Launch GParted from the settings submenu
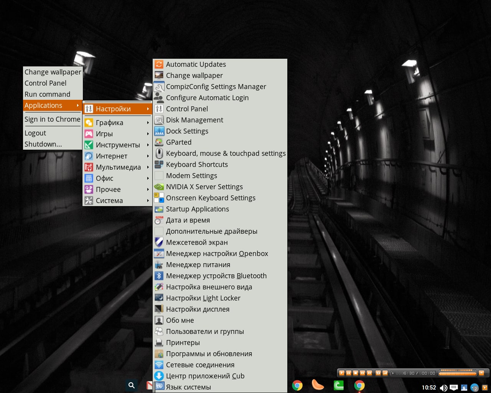Image resolution: width=491 pixels, height=393 pixels. (x=220, y=142)
